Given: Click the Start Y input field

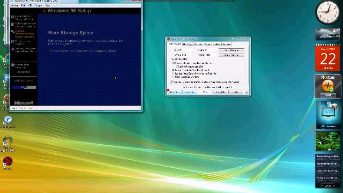Looking at the screenshot, I should point(211,50).
